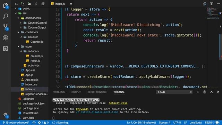Open the Manage gear icon
The image size is (222, 125).
[x=6, y=115]
